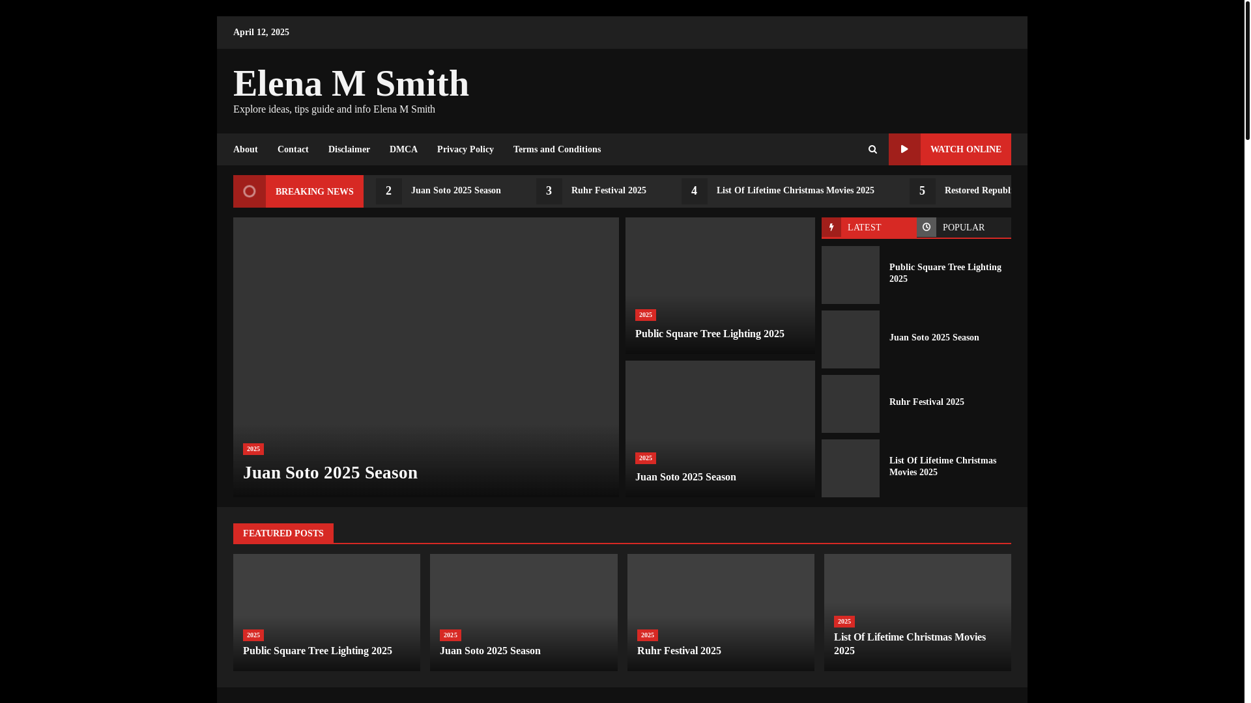
Task: Click 2025 tag on featured Juan Soto card
Action: coord(450,635)
